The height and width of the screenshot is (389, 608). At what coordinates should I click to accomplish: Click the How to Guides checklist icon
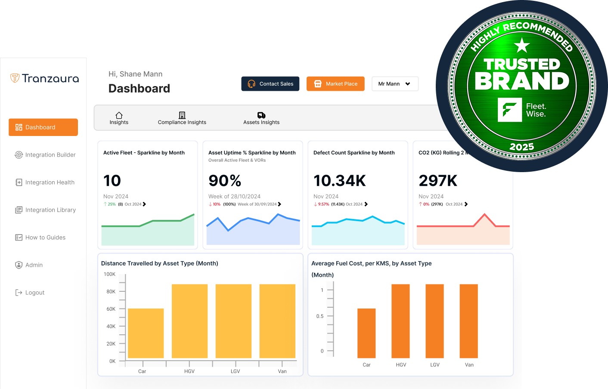[19, 238]
